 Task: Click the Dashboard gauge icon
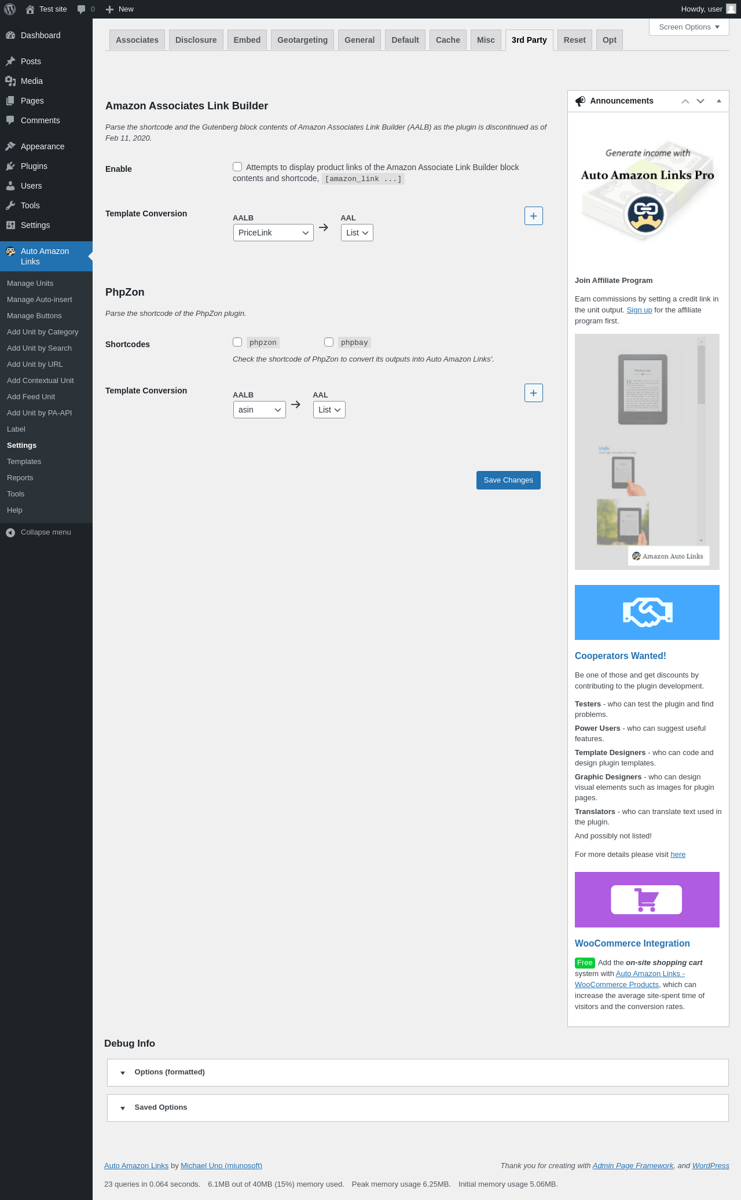10,35
